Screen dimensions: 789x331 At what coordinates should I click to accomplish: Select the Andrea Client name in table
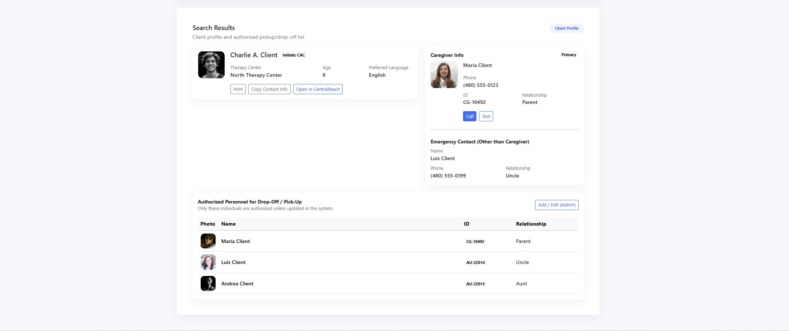pyautogui.click(x=237, y=284)
